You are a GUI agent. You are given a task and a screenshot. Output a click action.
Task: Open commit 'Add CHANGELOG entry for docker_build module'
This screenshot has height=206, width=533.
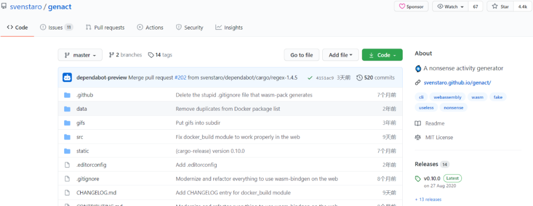point(233,192)
